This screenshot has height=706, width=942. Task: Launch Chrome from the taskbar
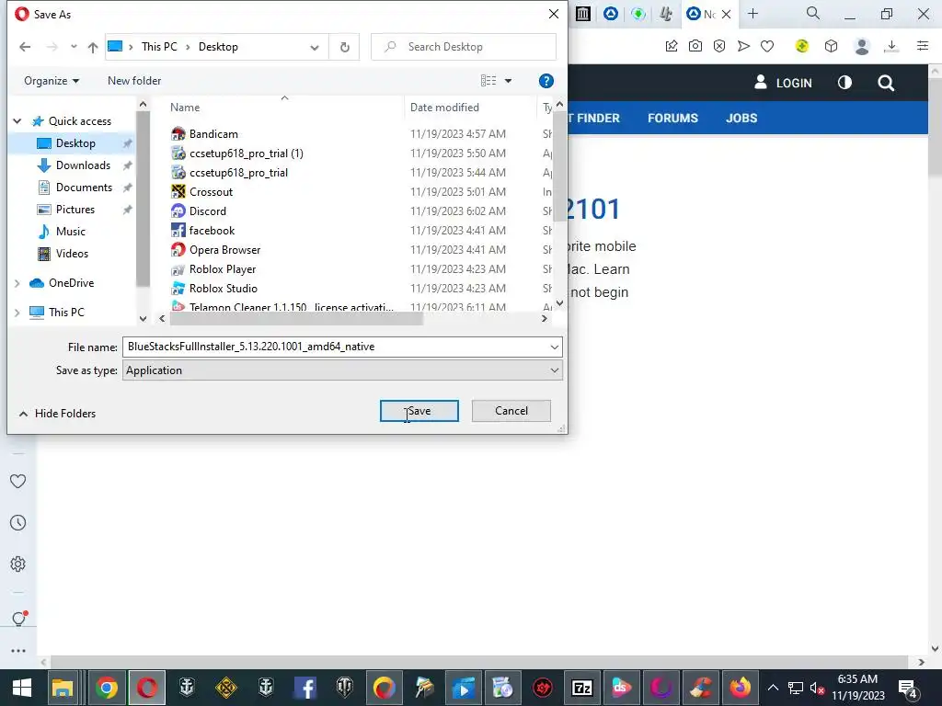(107, 688)
